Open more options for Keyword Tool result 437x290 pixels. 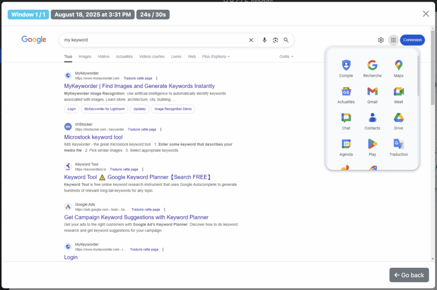[x=143, y=169]
